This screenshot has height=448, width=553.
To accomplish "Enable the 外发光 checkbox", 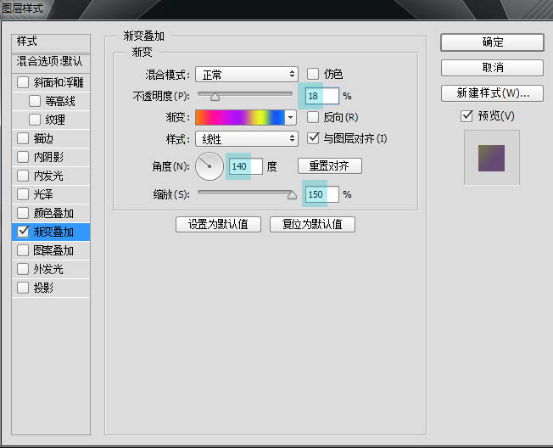I will coord(23,269).
